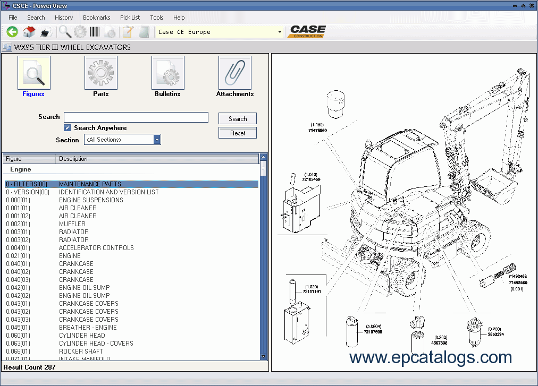Open Search with magnifying glass icon
538x386 pixels.
(x=65, y=32)
